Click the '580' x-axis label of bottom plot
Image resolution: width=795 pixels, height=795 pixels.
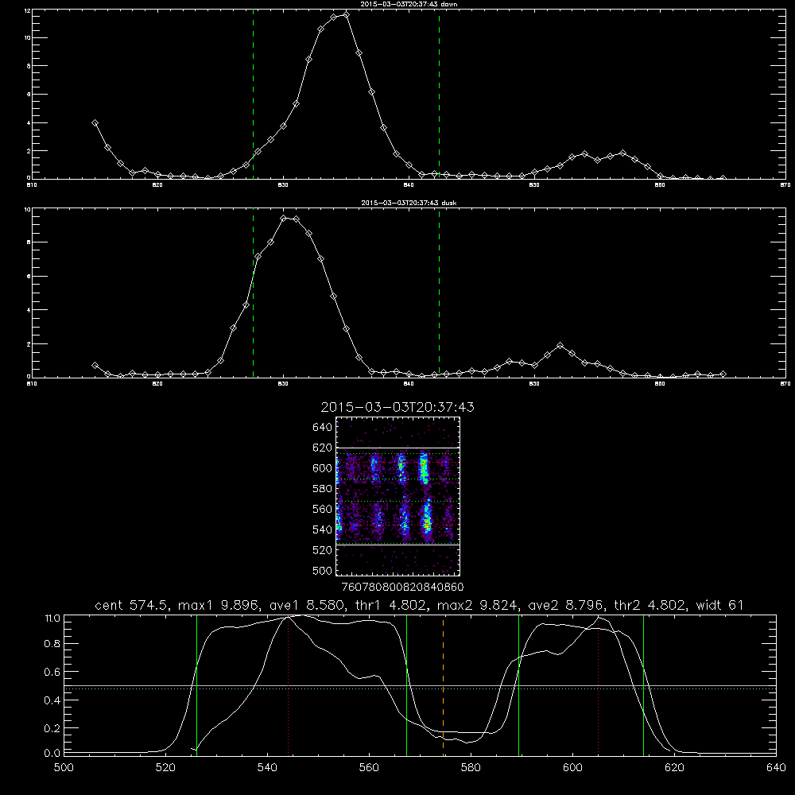click(471, 768)
